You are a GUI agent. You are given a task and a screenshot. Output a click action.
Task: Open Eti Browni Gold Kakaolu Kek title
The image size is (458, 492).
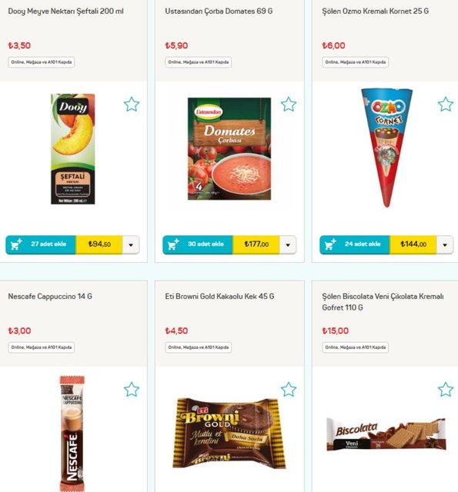pos(219,297)
